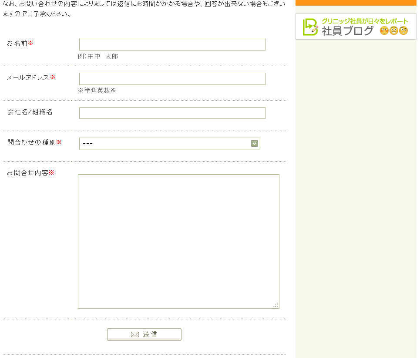Select the 会社名/組織名 input box
420x358 pixels.
coord(172,113)
